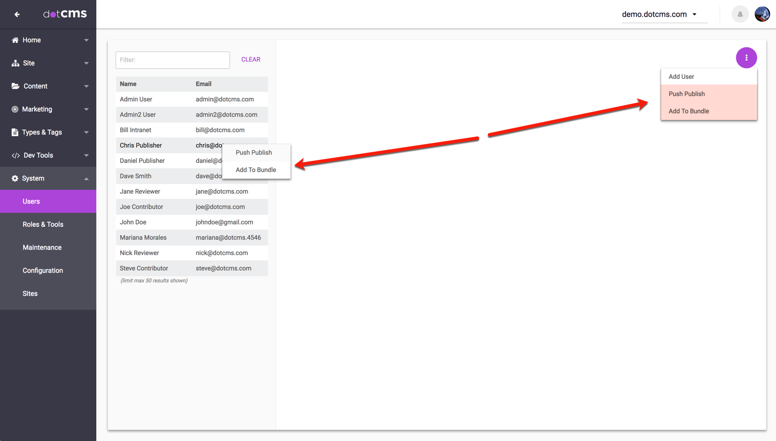Open the notifications bell
Viewport: 776px width, 441px height.
[x=740, y=14]
